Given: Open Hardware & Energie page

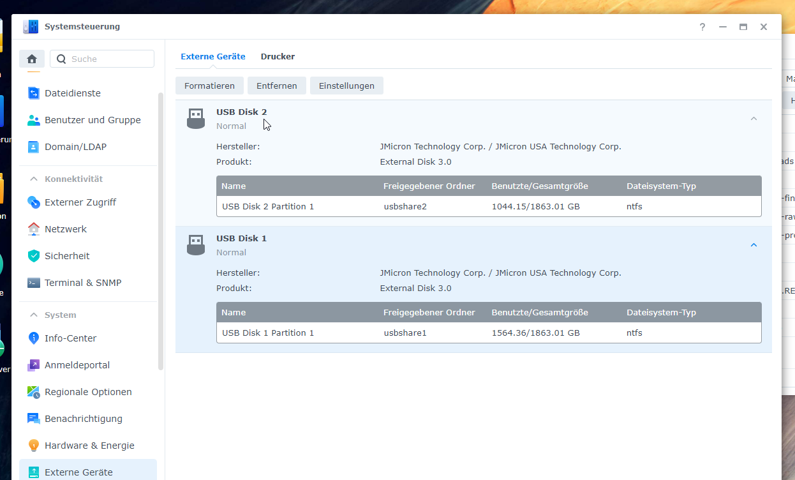Looking at the screenshot, I should 88,446.
